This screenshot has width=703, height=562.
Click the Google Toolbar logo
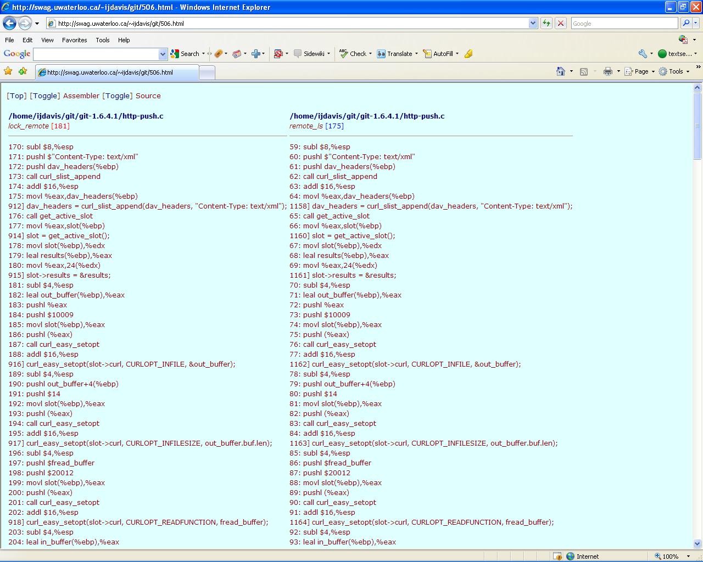[17, 54]
